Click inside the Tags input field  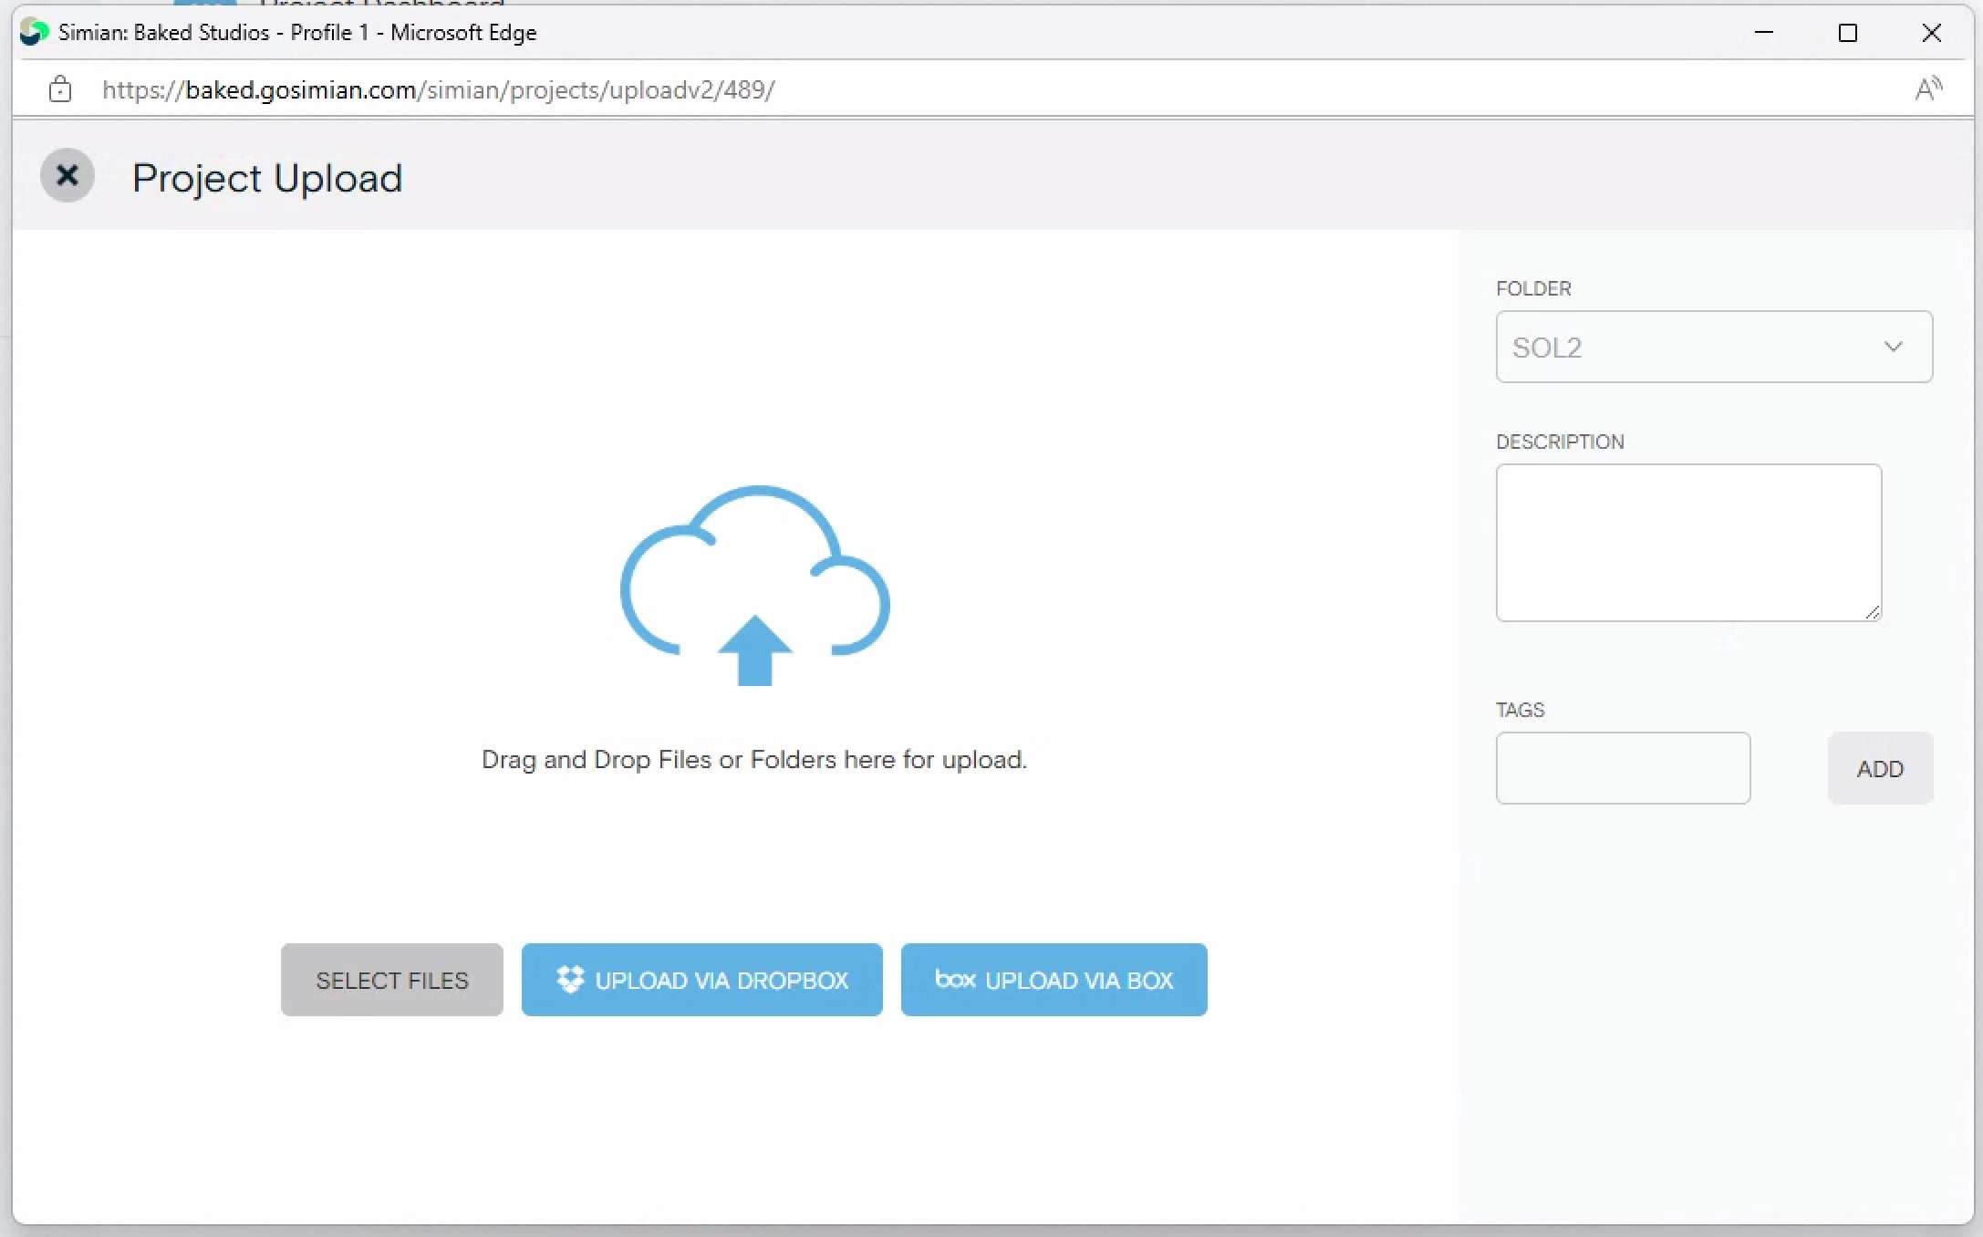[1623, 768]
